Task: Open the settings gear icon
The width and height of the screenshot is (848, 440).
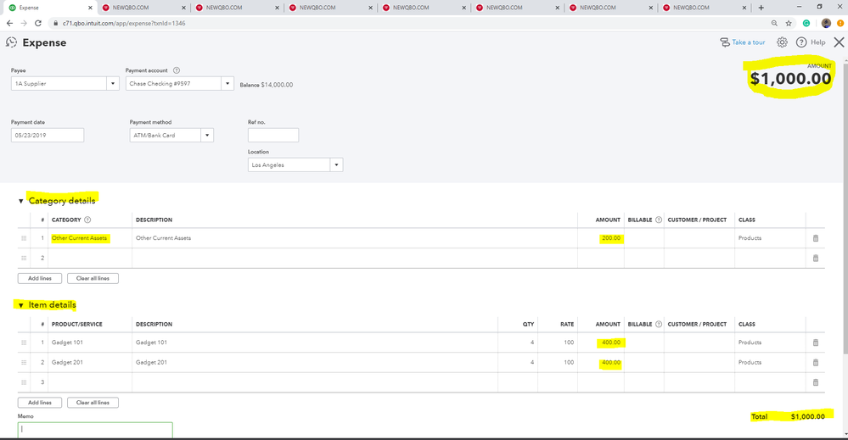Action: [x=782, y=42]
